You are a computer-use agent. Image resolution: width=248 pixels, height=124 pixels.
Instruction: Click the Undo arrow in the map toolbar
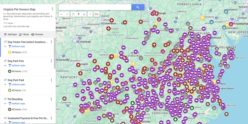(x=61, y=14)
